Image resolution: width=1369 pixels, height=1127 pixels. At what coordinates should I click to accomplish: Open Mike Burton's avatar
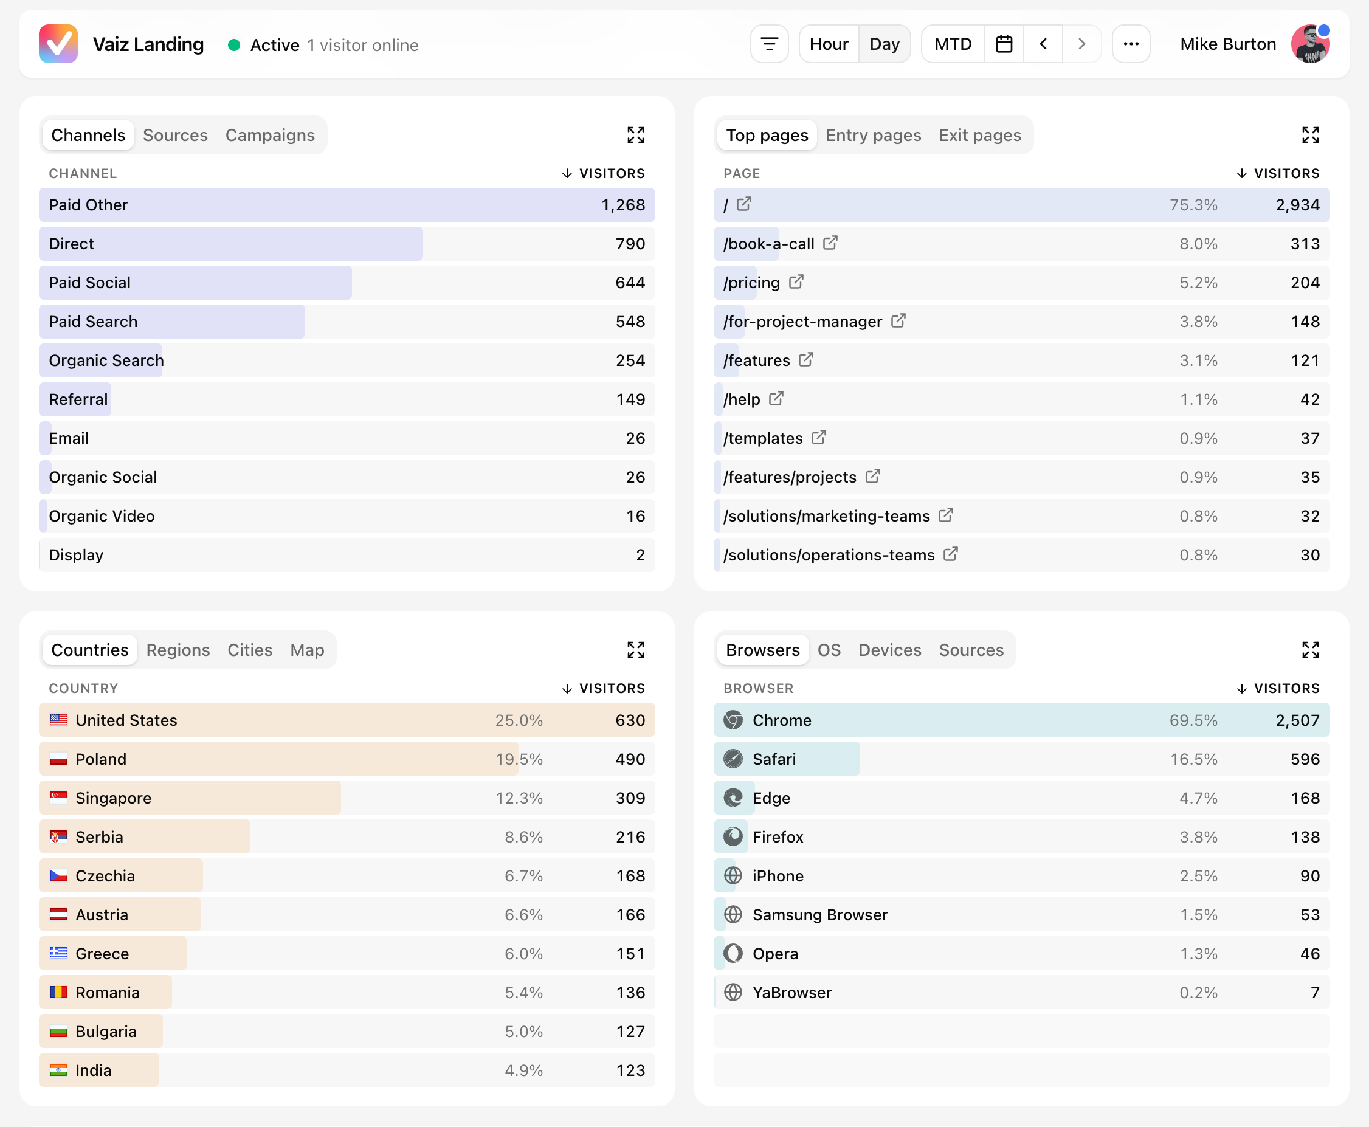tap(1311, 44)
